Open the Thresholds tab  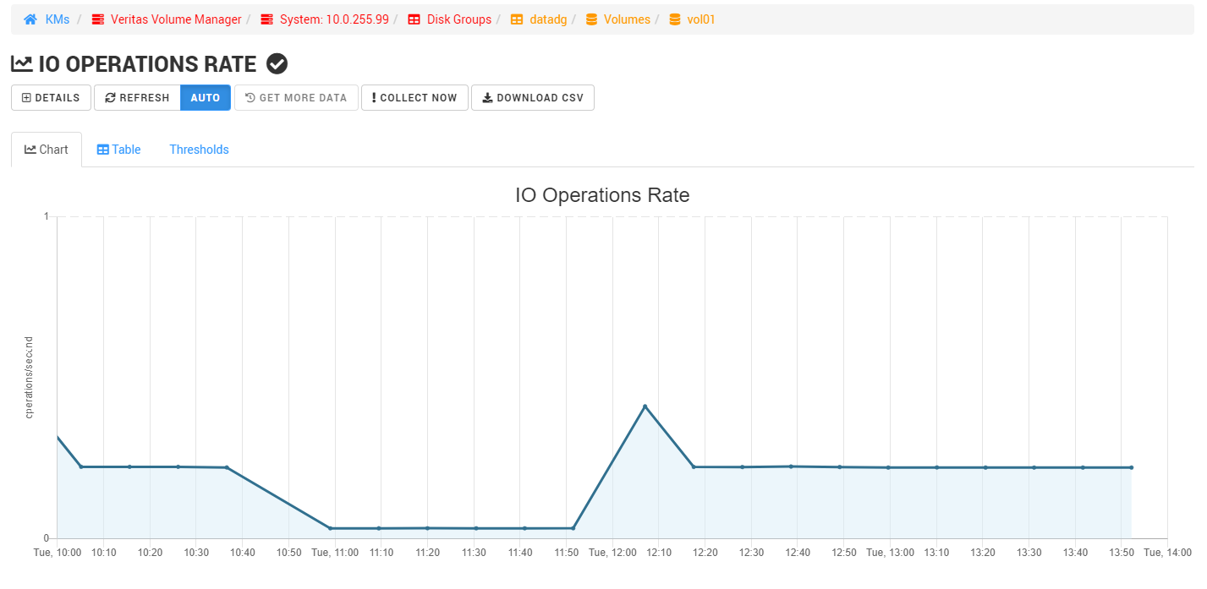(x=199, y=149)
